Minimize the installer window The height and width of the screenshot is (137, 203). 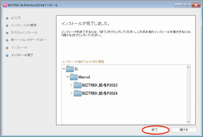(178, 5)
